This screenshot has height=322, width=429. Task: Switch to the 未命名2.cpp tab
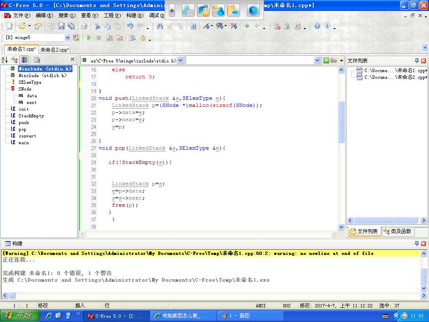coord(54,49)
